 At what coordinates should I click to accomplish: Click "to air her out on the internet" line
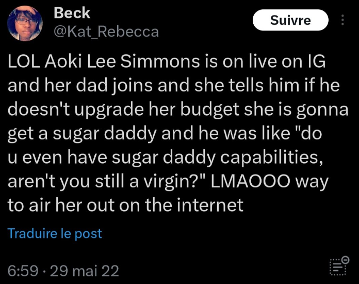[125, 205]
